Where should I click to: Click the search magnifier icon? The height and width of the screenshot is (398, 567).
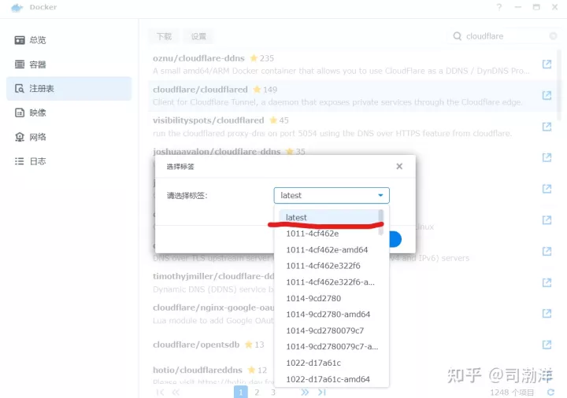pyautogui.click(x=457, y=36)
